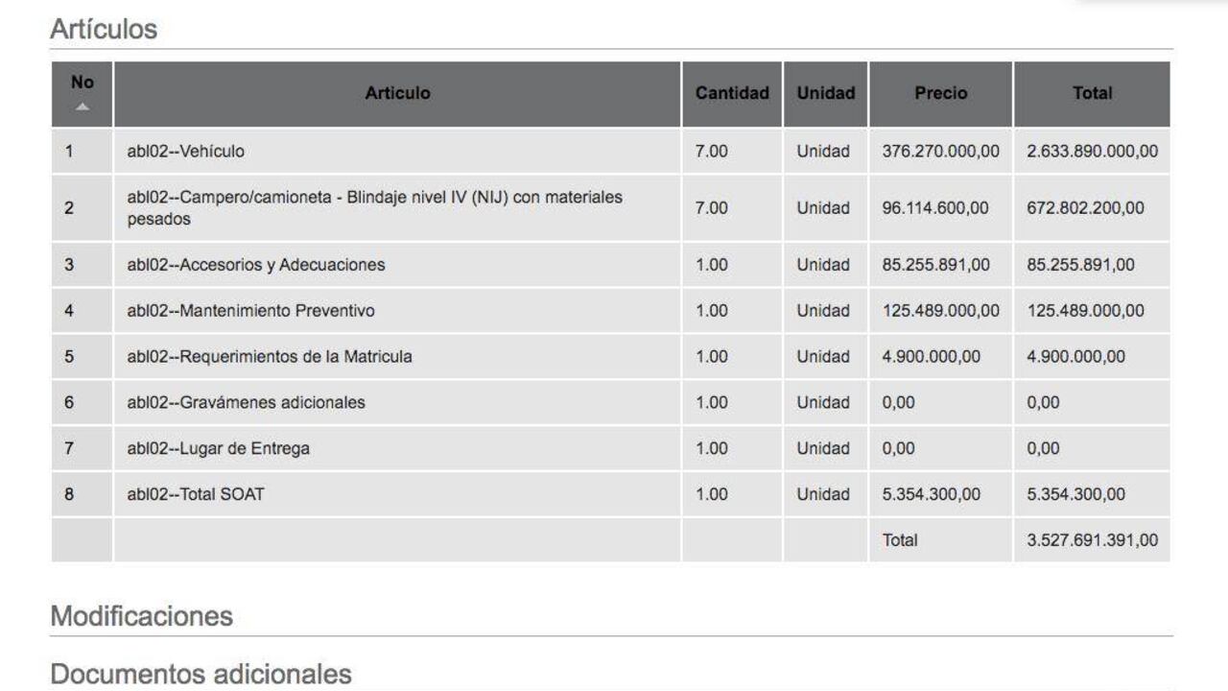Expand the Documentos adicionales section
Image resolution: width=1228 pixels, height=691 pixels.
(x=201, y=674)
